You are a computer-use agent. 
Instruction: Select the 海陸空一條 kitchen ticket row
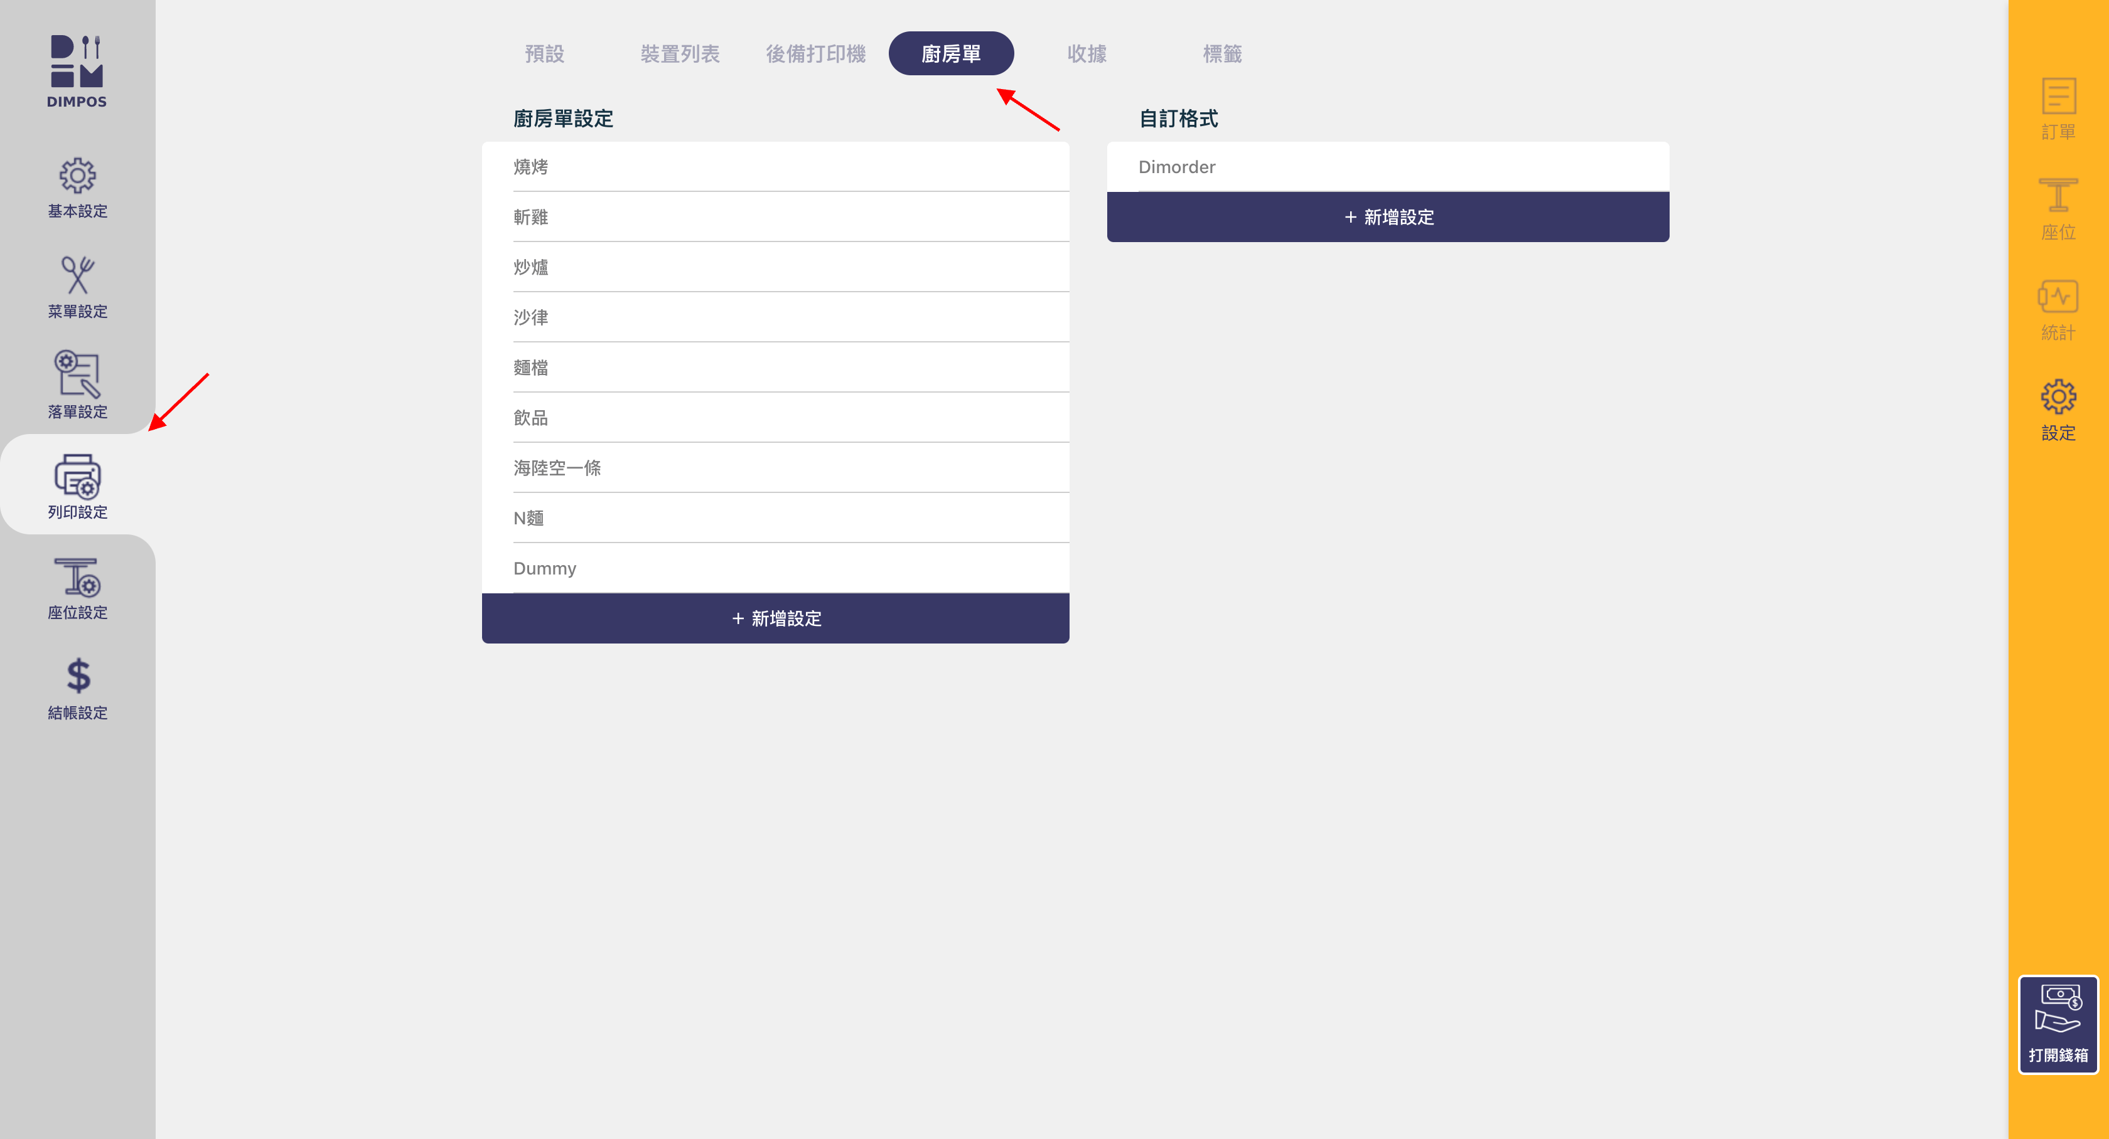[x=775, y=468]
